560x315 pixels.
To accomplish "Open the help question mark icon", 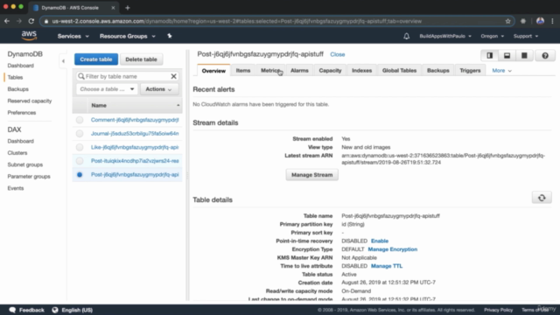I will coord(545,56).
